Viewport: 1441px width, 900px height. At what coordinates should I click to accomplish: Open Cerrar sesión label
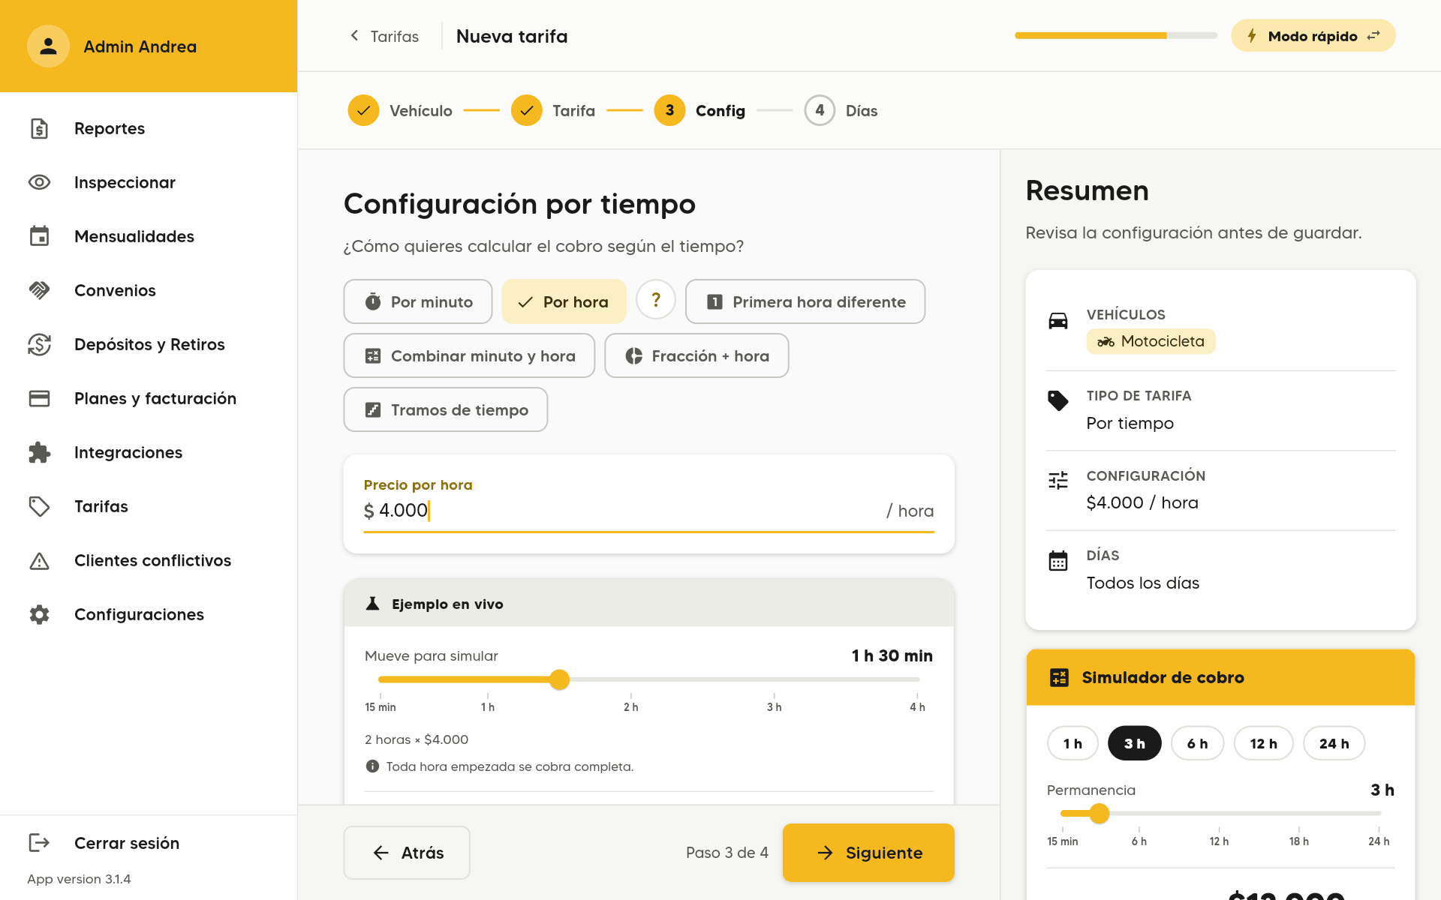pos(127,843)
